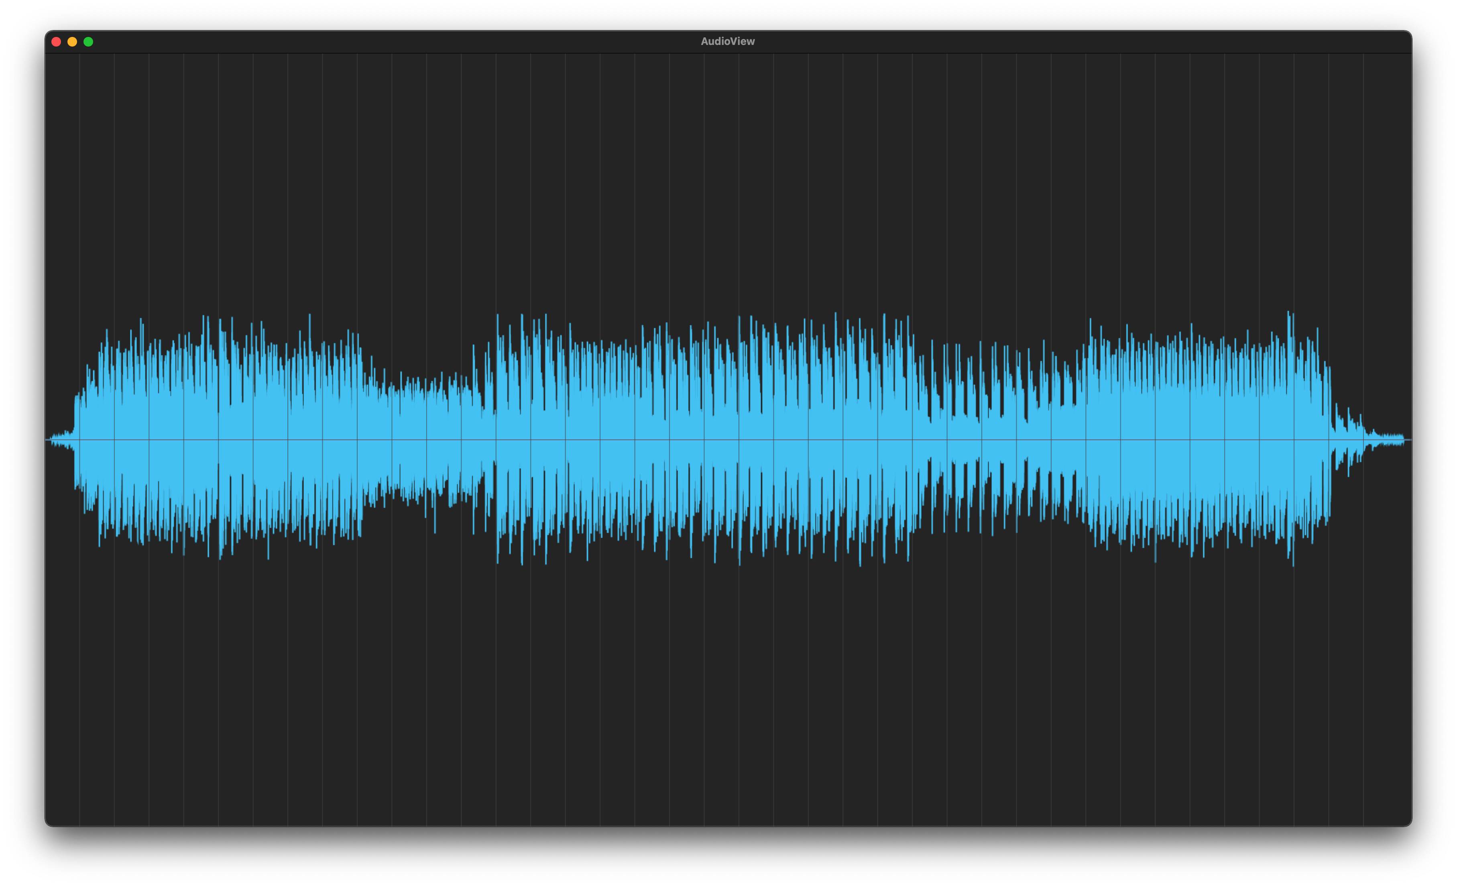The image size is (1457, 886).
Task: Click the AudioView window title text
Action: [x=727, y=41]
